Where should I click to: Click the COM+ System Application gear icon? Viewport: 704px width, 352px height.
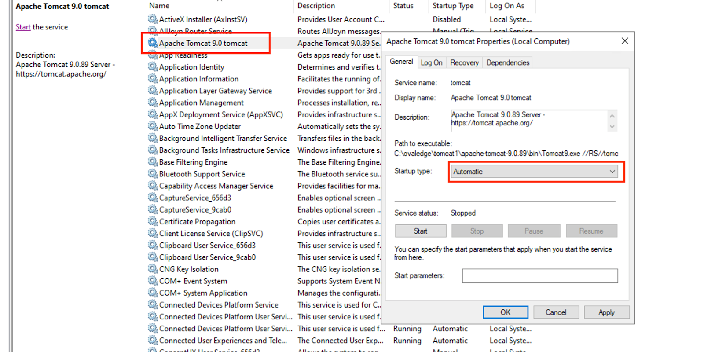point(153,292)
